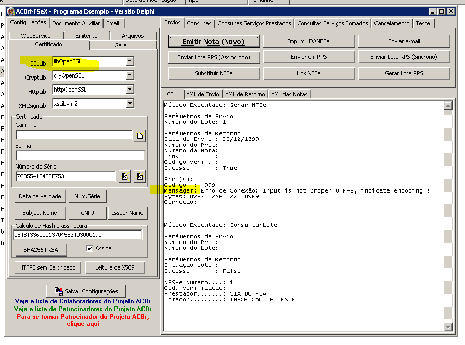The width and height of the screenshot is (465, 345).
Task: Select the Email tab
Action: 113,23
